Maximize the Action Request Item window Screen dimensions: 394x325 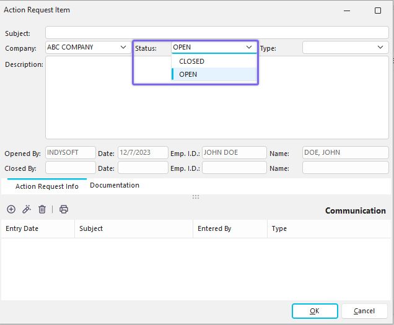[378, 11]
